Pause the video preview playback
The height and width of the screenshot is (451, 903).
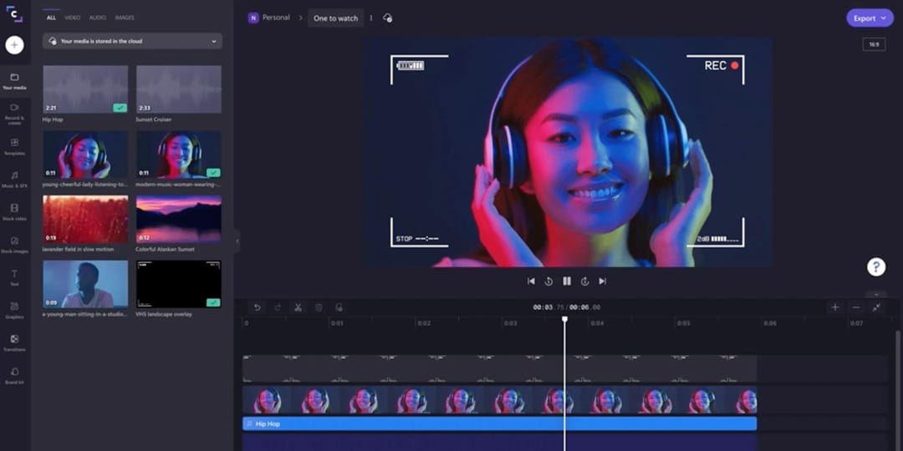[x=567, y=281]
